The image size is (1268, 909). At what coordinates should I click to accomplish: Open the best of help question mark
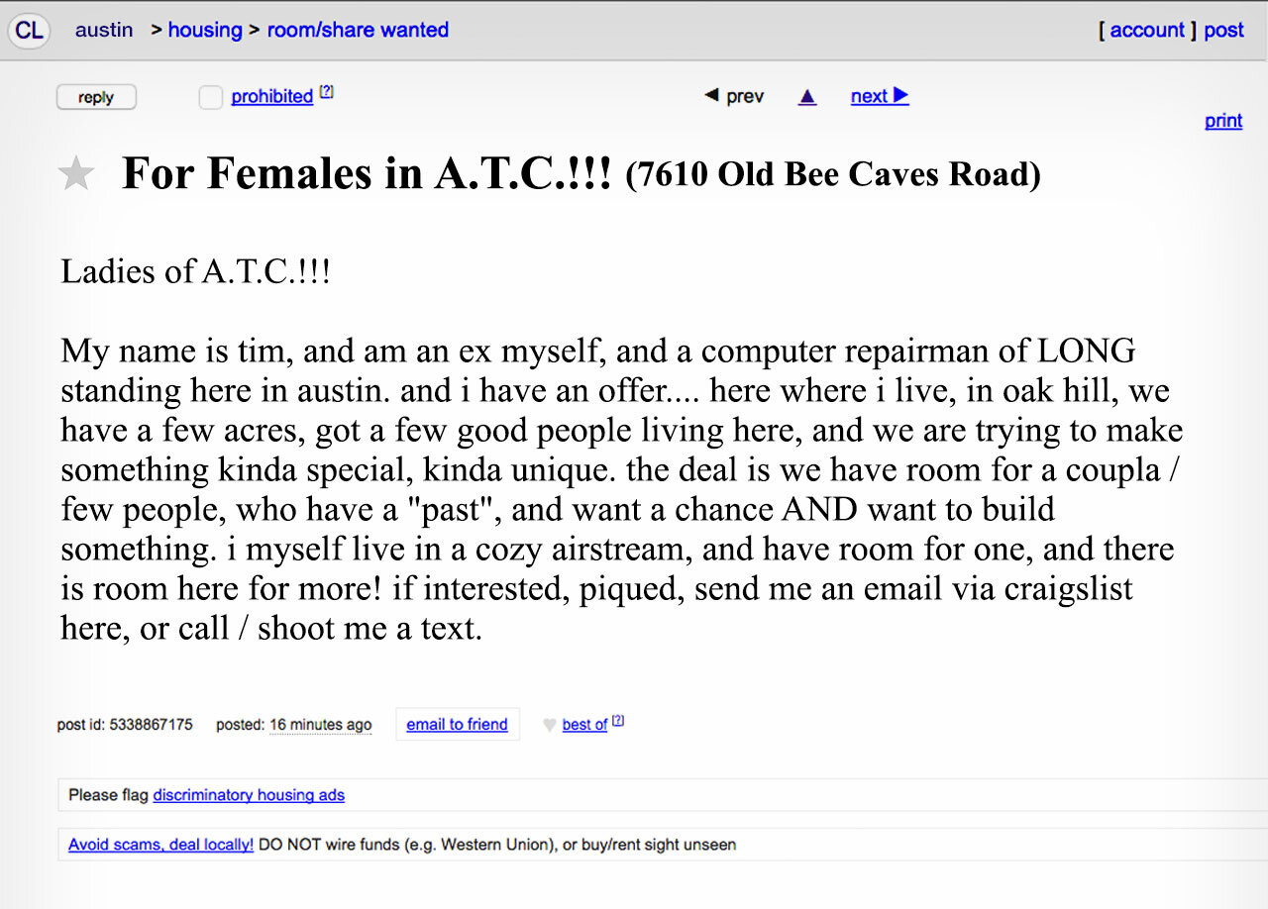point(617,719)
